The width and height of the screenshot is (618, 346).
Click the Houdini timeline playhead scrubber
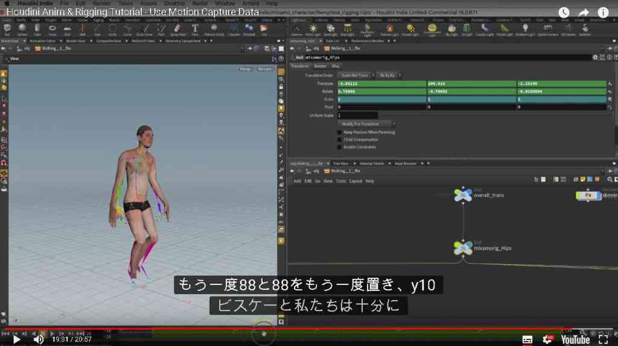coord(264,334)
